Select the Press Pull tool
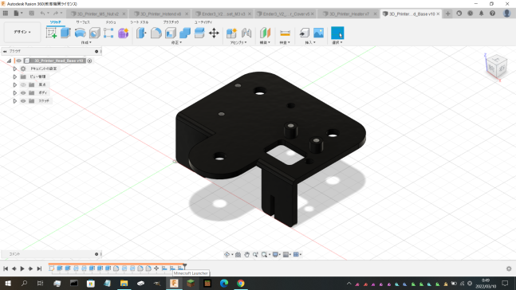 point(141,33)
